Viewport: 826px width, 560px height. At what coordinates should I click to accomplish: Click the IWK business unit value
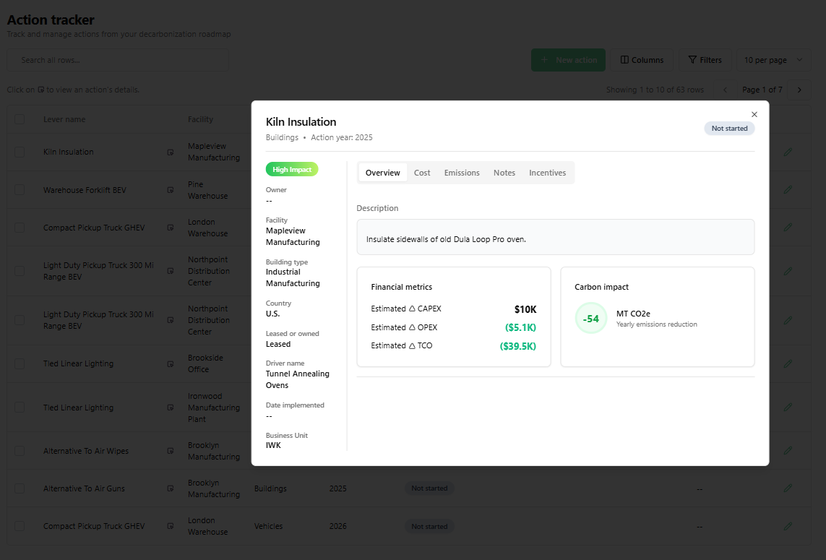[273, 445]
